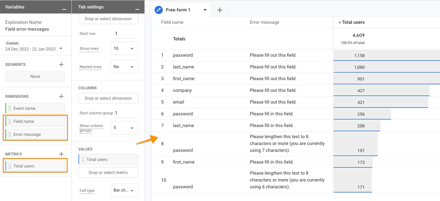Select the Error message dimension chip

(x=35, y=134)
